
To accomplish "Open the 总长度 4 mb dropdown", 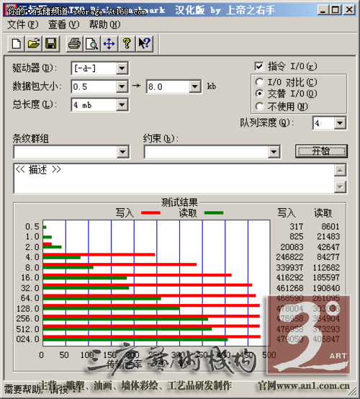I will click(122, 105).
